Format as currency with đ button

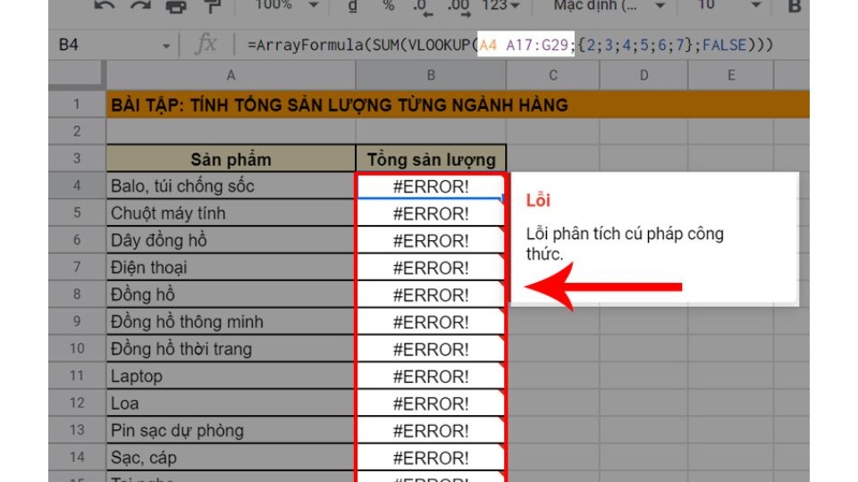pyautogui.click(x=352, y=5)
